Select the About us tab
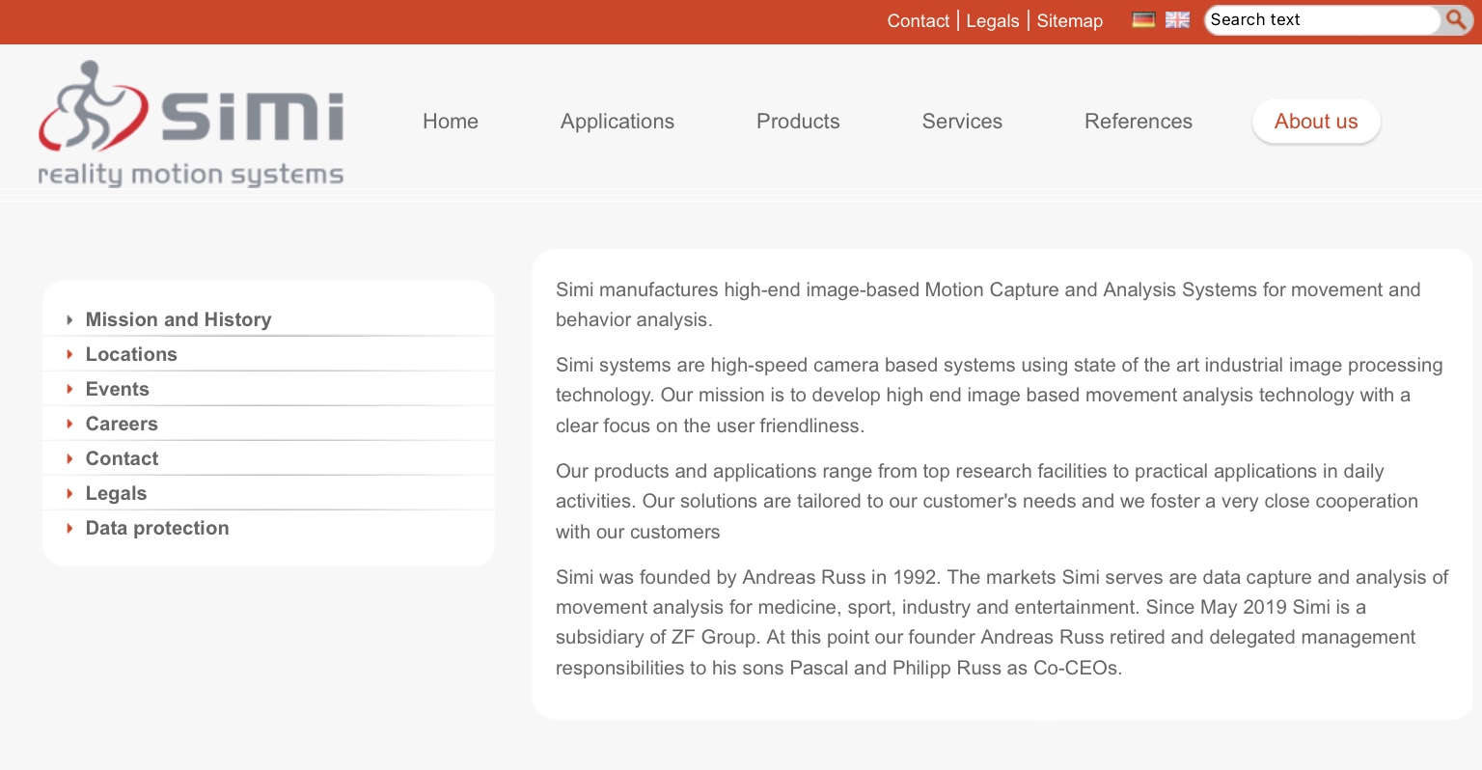The height and width of the screenshot is (770, 1482). [x=1316, y=122]
